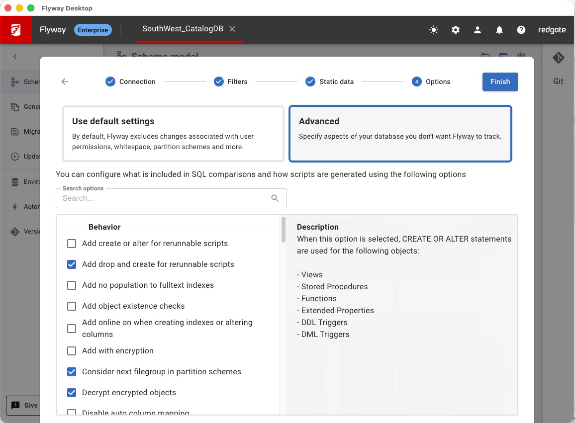The width and height of the screenshot is (575, 423).
Task: Click the options list scrollbar
Action: tap(283, 230)
